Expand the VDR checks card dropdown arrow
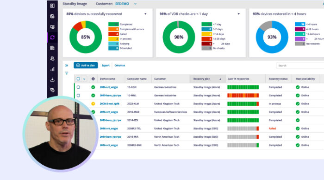The image size is (324, 180). coord(239,14)
